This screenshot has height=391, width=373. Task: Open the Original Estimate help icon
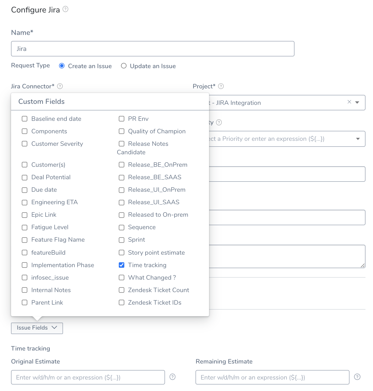pyautogui.click(x=172, y=377)
